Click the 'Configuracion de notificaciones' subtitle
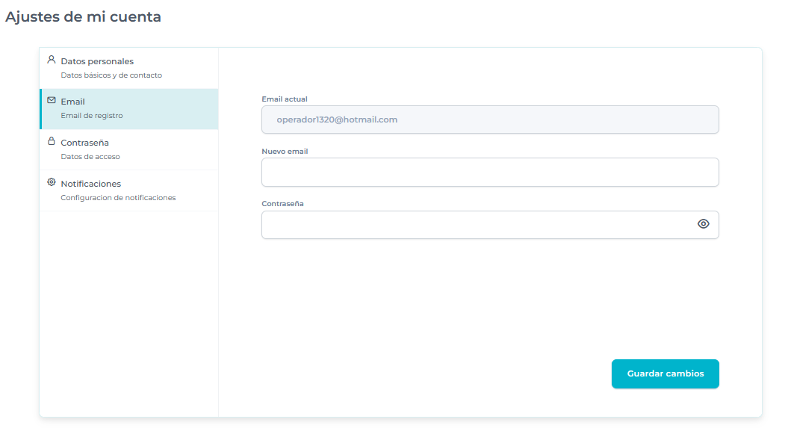788x428 pixels. (118, 198)
